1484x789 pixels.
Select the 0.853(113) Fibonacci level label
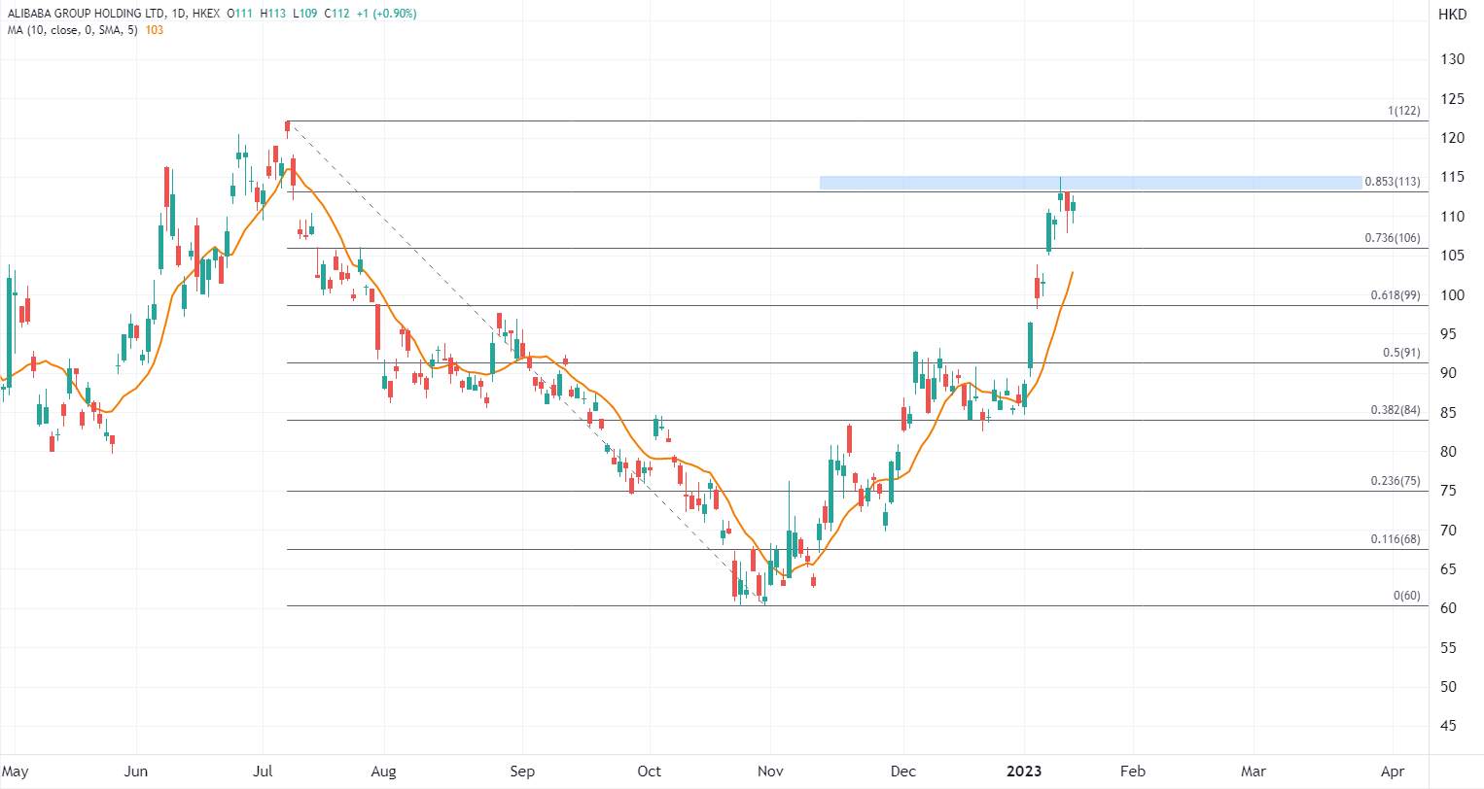(1393, 182)
